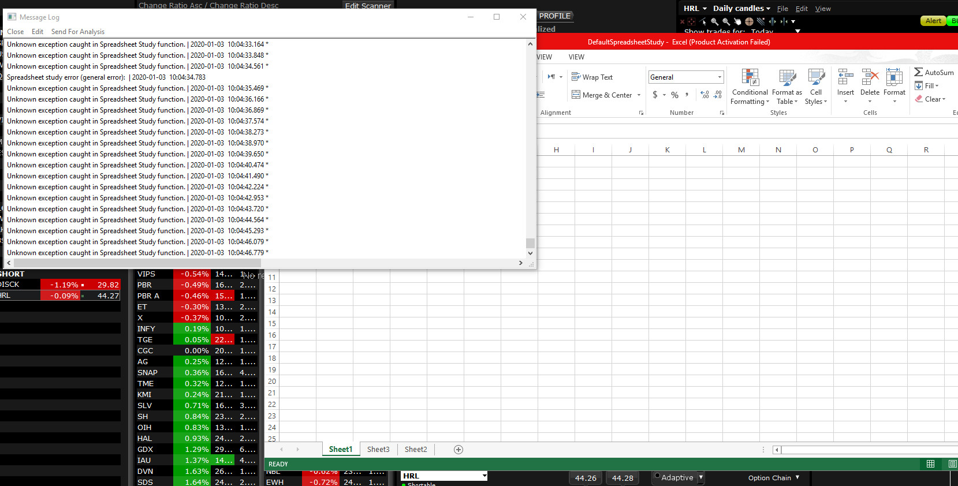Open Format as Table gallery
This screenshot has width=958, height=486.
coord(787,87)
